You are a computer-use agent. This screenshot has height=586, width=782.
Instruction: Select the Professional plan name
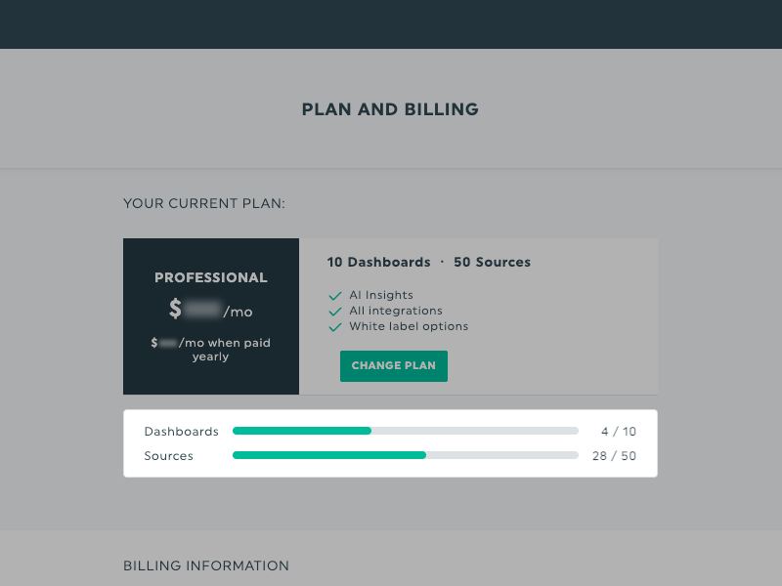pos(211,277)
